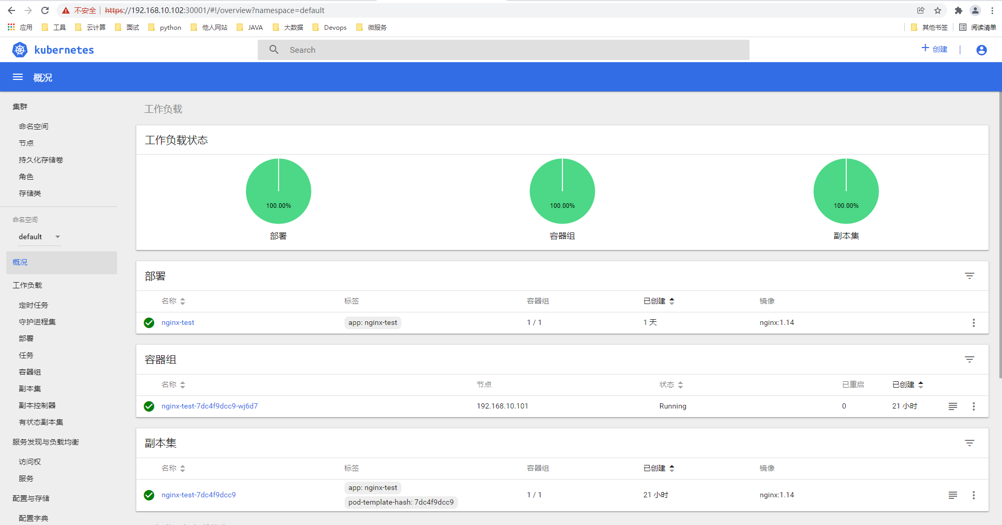Open the default namespace dropdown

40,237
